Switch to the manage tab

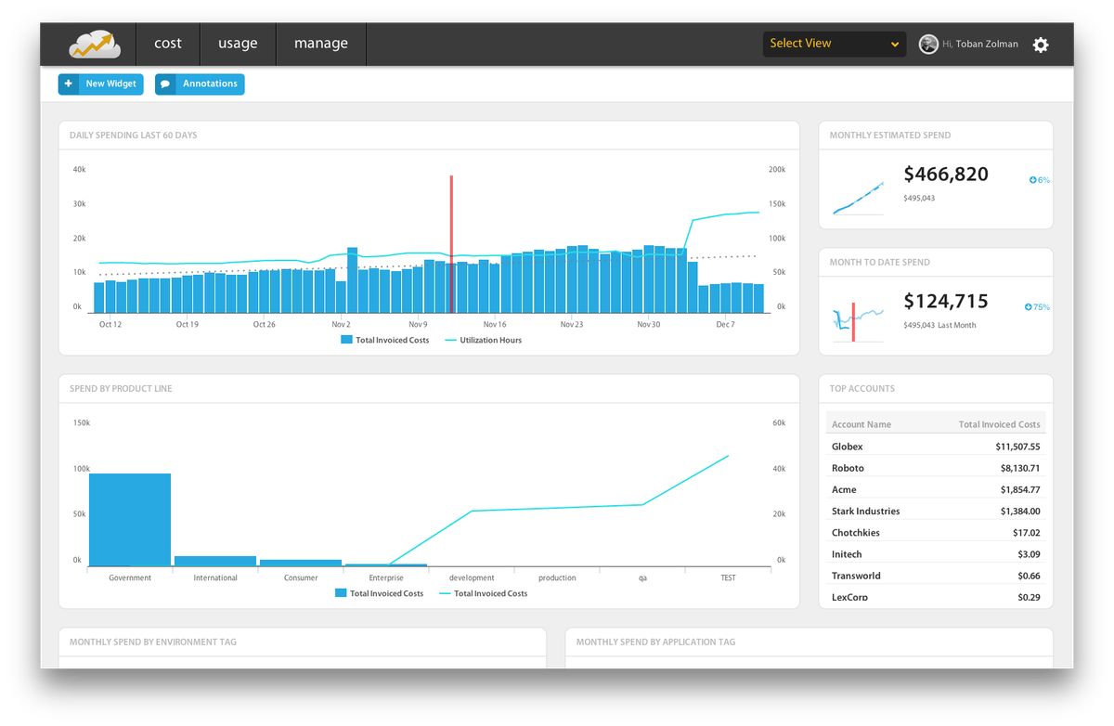(320, 43)
